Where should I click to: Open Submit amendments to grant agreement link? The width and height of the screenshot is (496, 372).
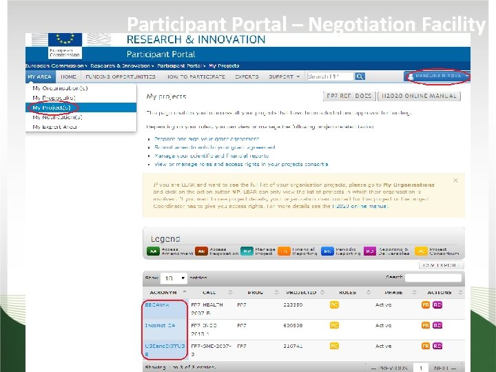tap(215, 147)
